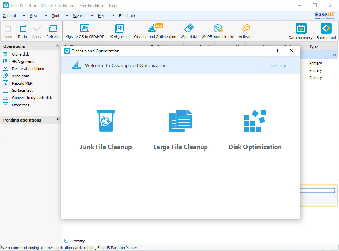Click the dropdown arrow next to Wizard
The width and height of the screenshot is (339, 251).
tap(92, 16)
